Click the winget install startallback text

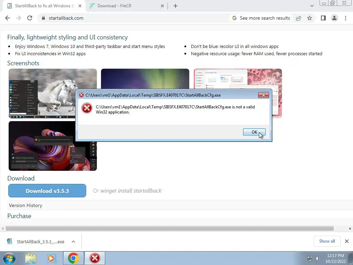pos(131,190)
